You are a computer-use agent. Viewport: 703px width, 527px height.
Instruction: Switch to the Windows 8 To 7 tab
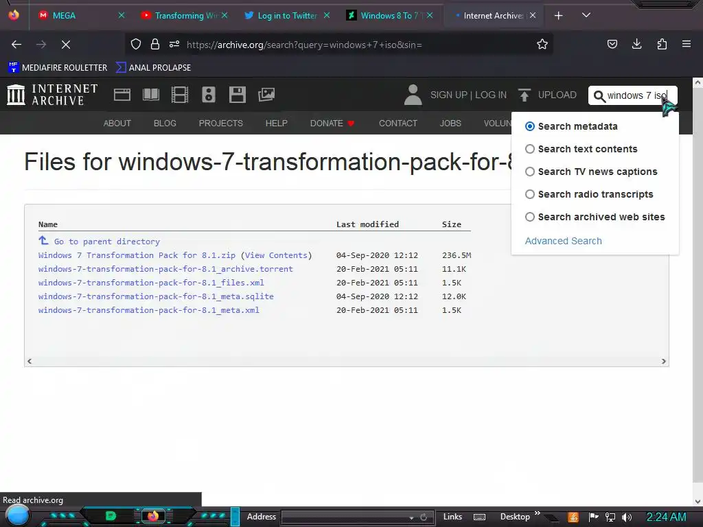[x=389, y=16]
